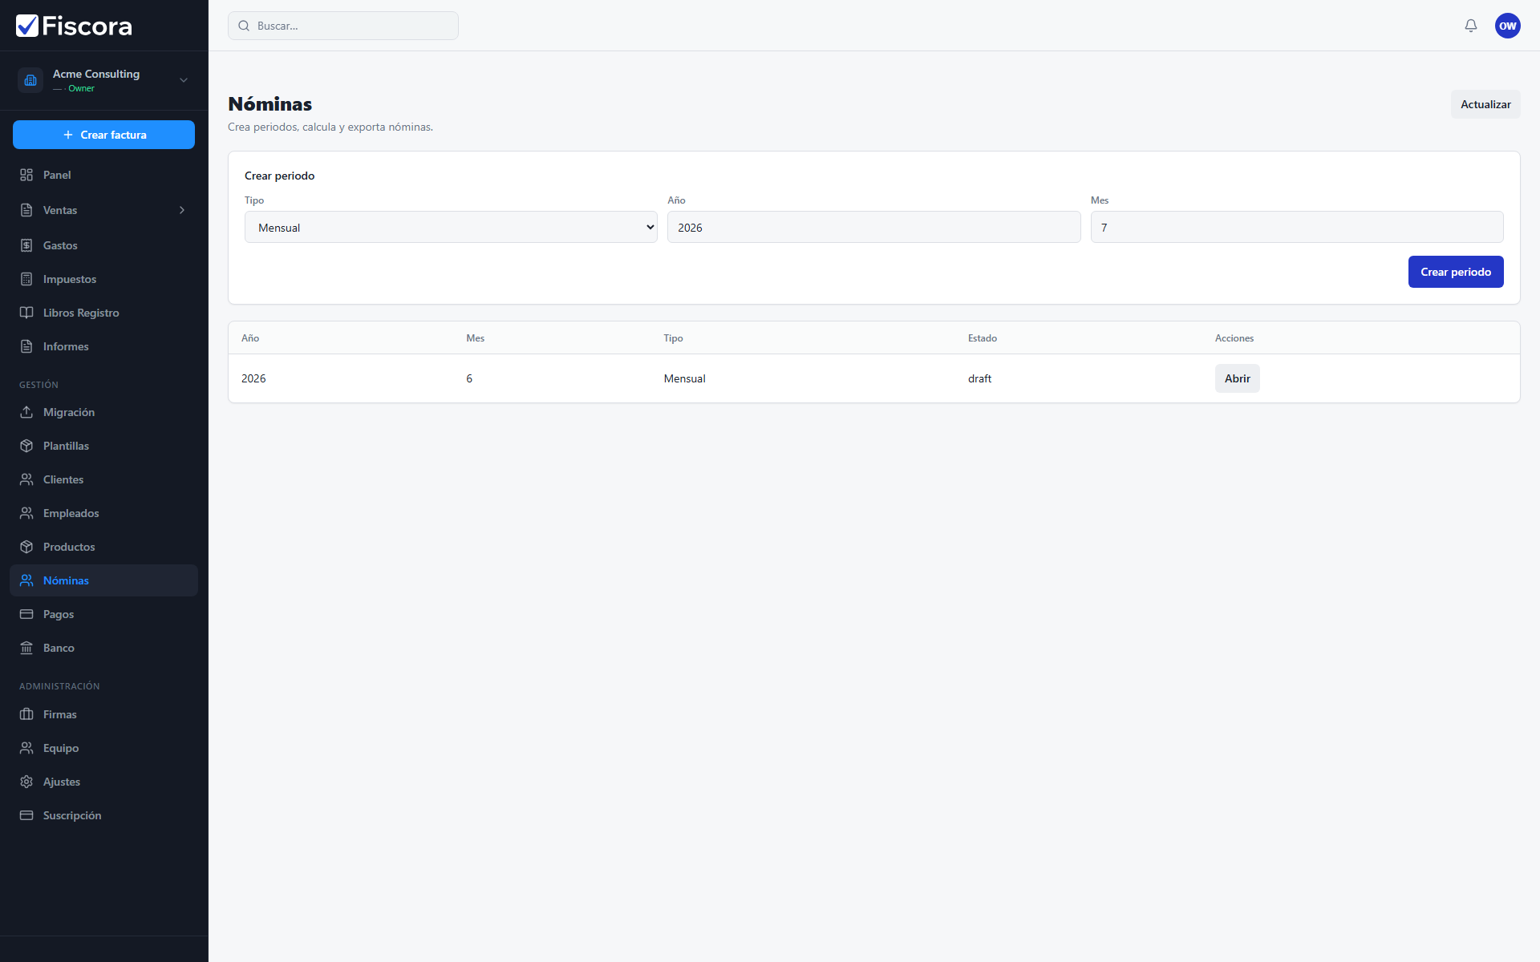Click the Fiscora logo
Image resolution: width=1540 pixels, height=962 pixels.
click(74, 26)
